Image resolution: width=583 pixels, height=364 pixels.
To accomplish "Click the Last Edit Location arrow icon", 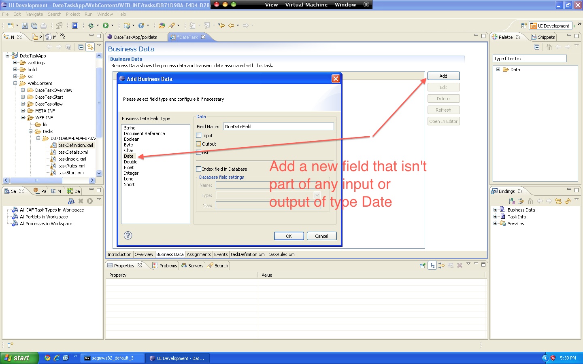I will [221, 25].
